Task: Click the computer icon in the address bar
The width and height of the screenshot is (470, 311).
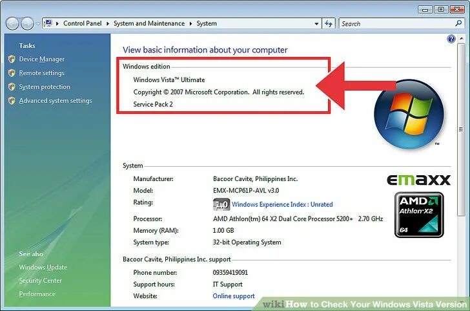Action: click(48, 23)
